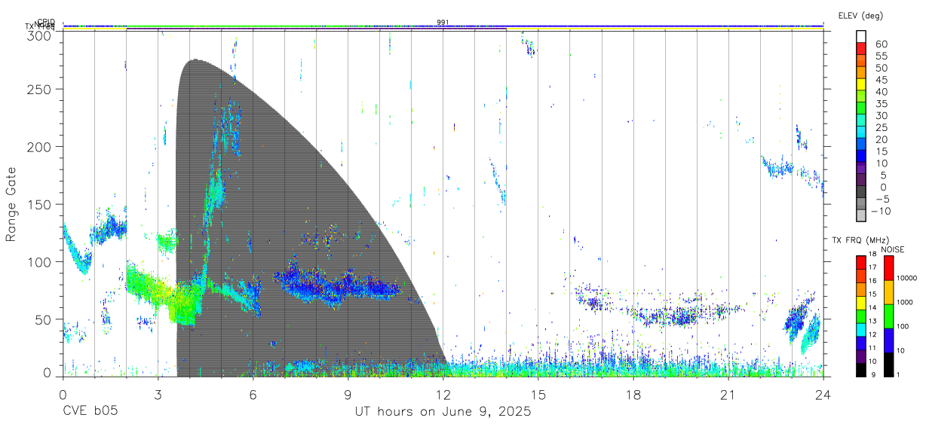Click the "25" tick on the ELEV bar
The height and width of the screenshot is (427, 926).
pyautogui.click(x=881, y=128)
